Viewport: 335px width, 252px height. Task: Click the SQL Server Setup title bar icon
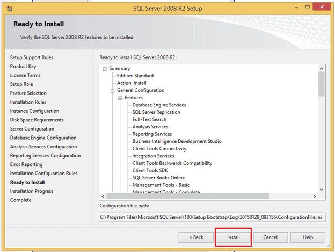[x=9, y=9]
